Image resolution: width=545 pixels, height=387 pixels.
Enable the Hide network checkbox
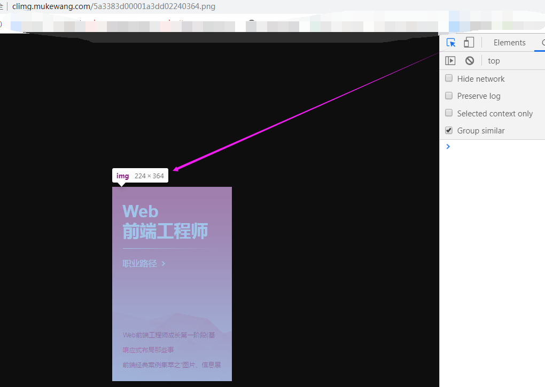(x=449, y=78)
